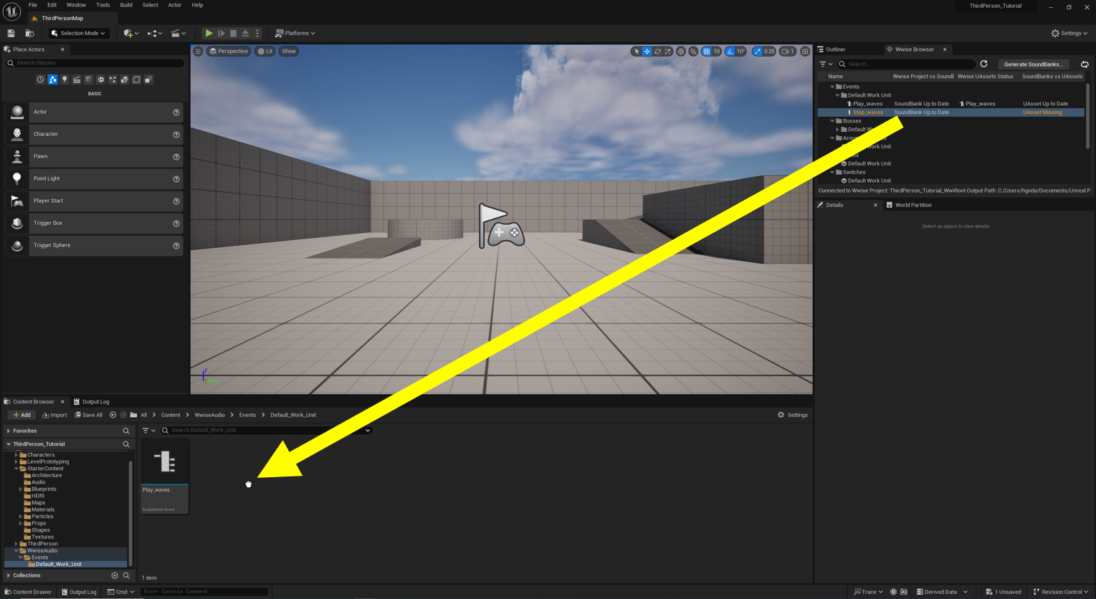Start Play In Editor with the green play icon

(x=209, y=33)
